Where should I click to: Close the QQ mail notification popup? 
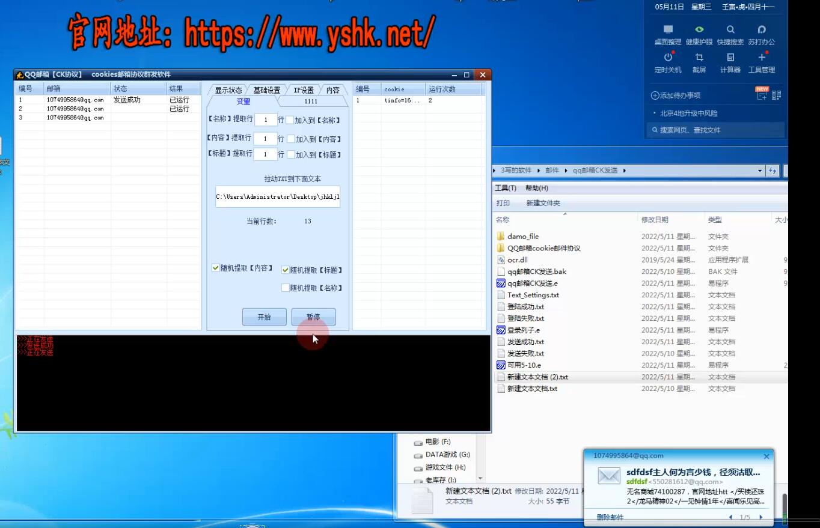tap(766, 457)
